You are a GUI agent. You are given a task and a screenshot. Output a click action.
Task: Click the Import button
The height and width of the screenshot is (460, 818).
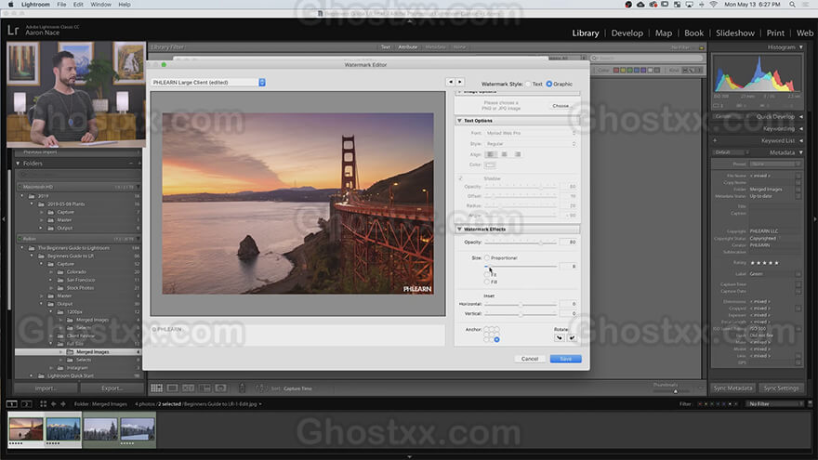tap(46, 388)
